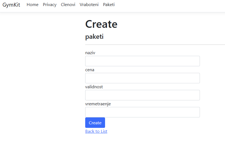Focus the naziv text field

point(143,61)
